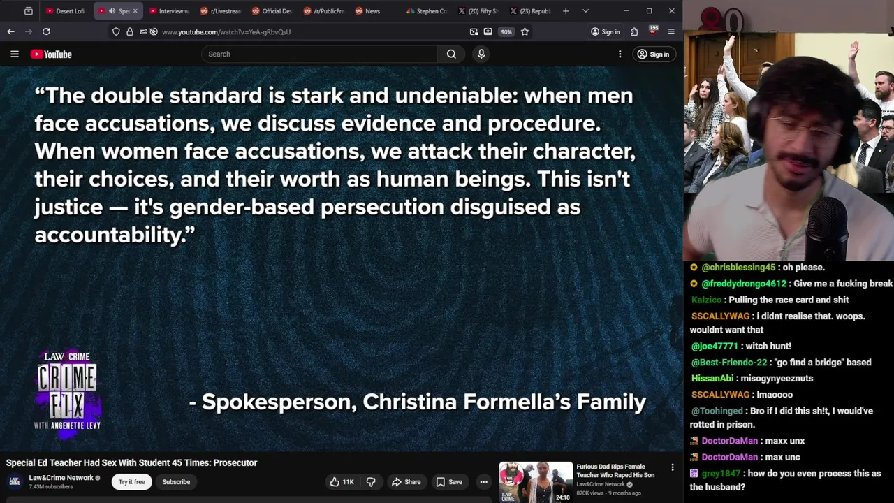
Task: Click the youtube.com address bar URL
Action: [x=226, y=31]
